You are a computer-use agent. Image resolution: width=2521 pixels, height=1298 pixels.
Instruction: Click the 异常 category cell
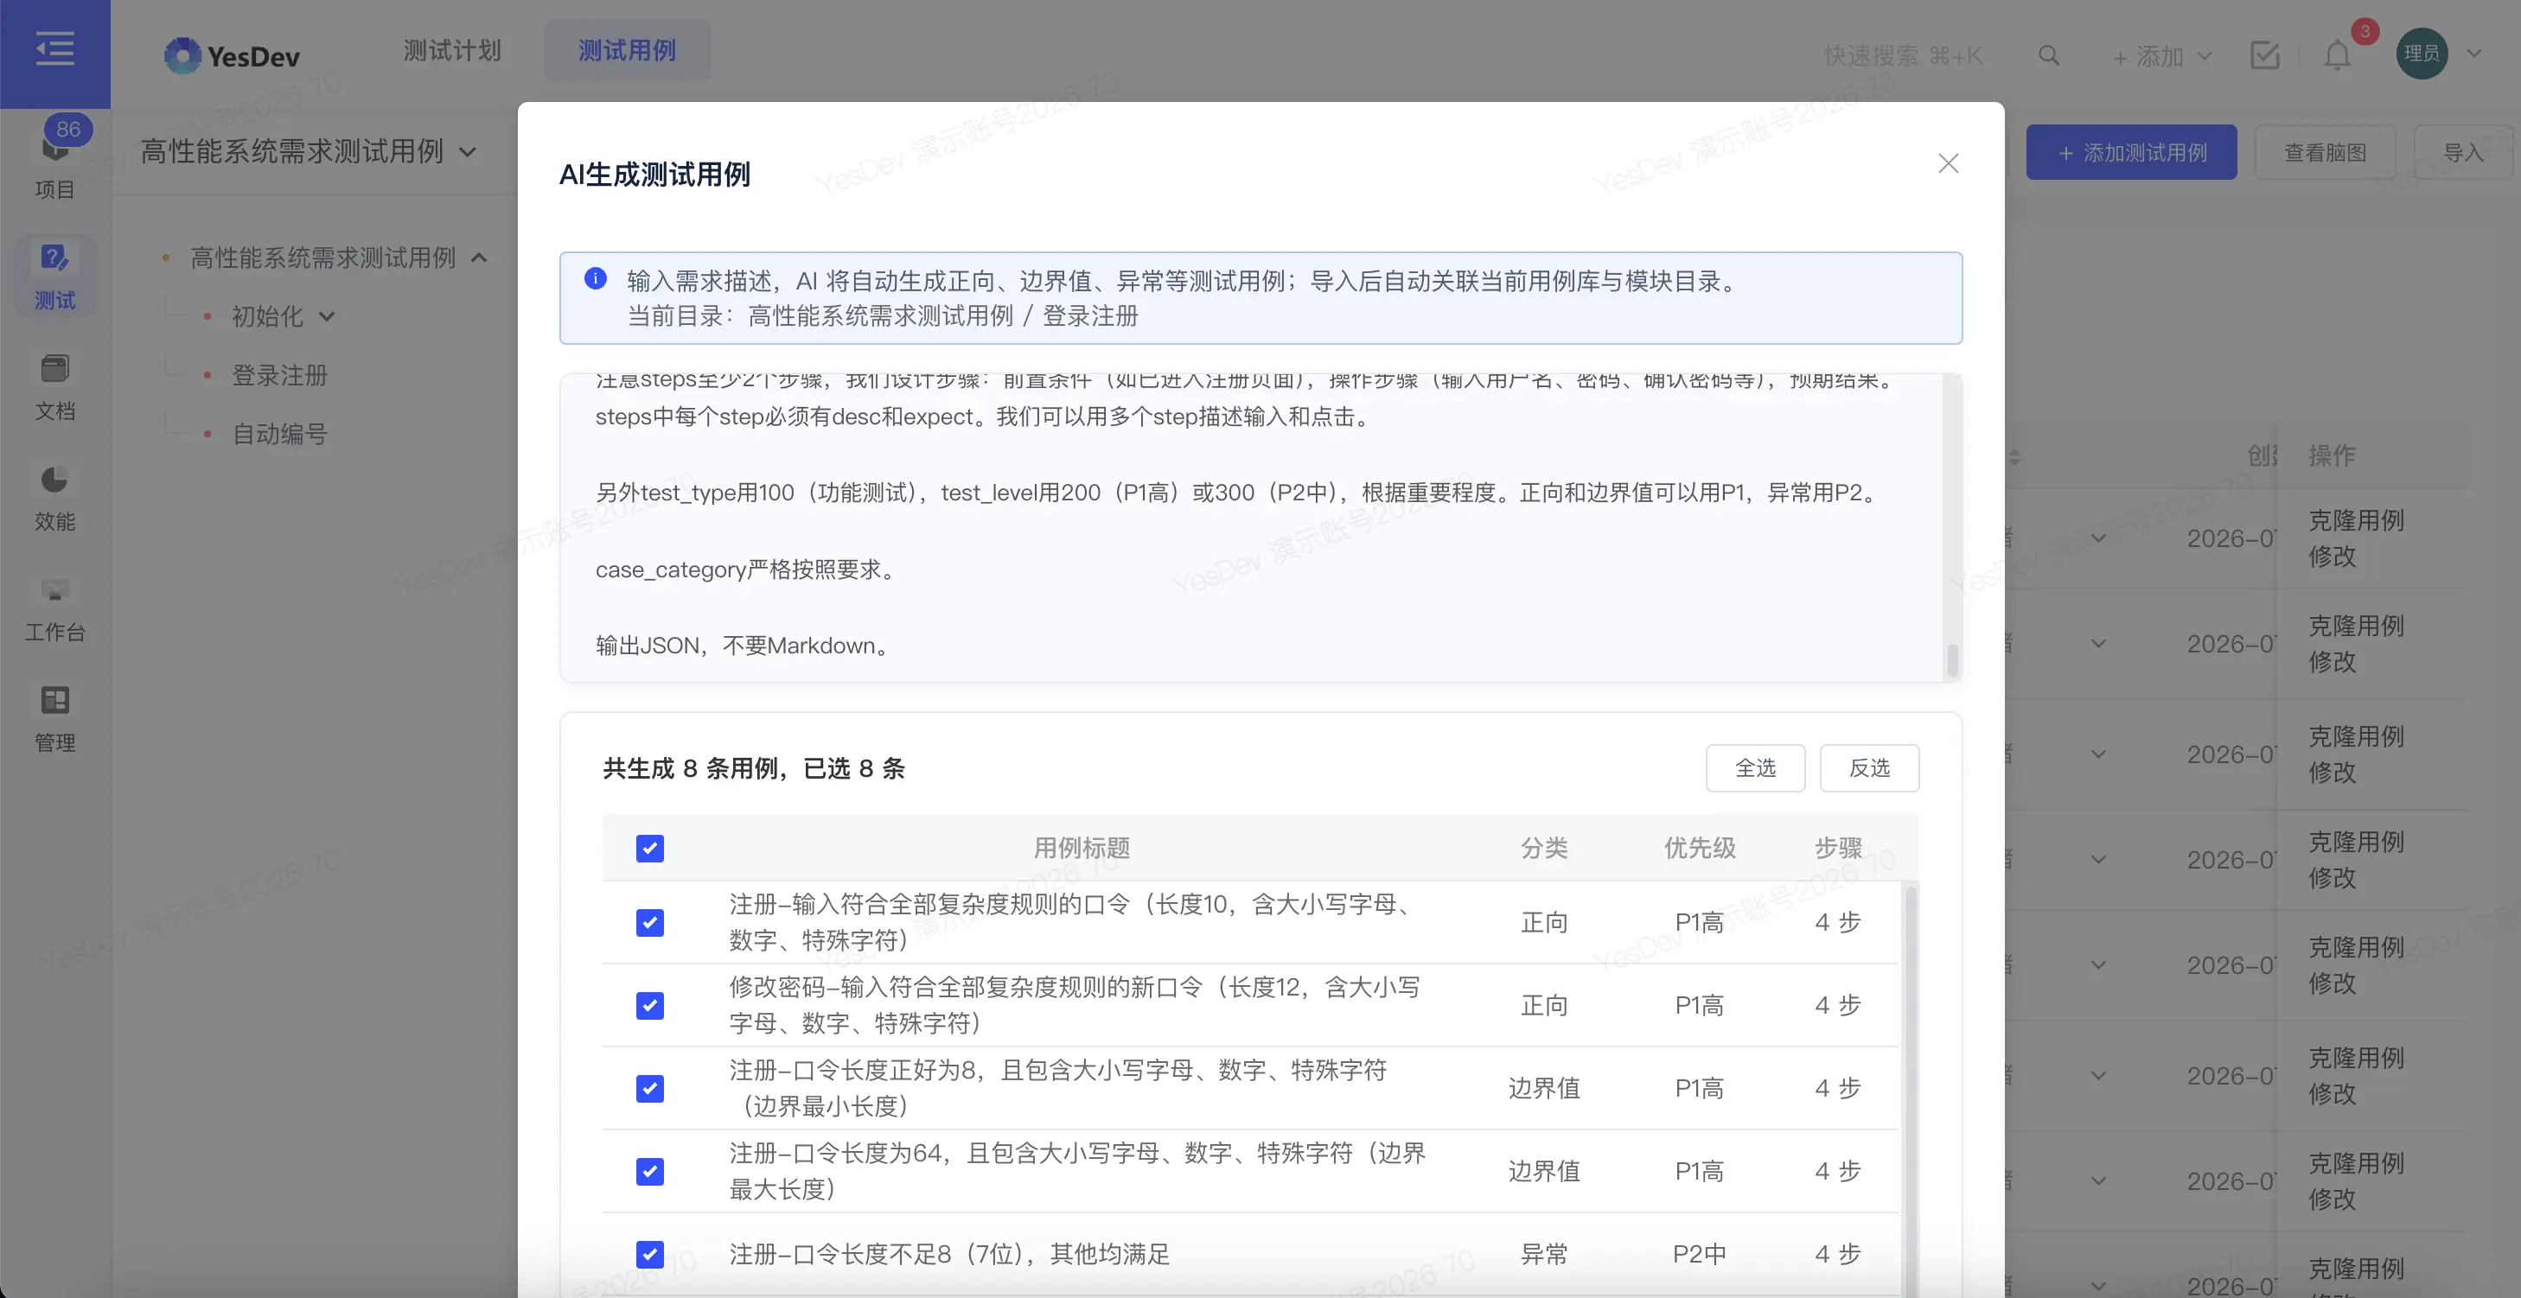point(1543,1254)
